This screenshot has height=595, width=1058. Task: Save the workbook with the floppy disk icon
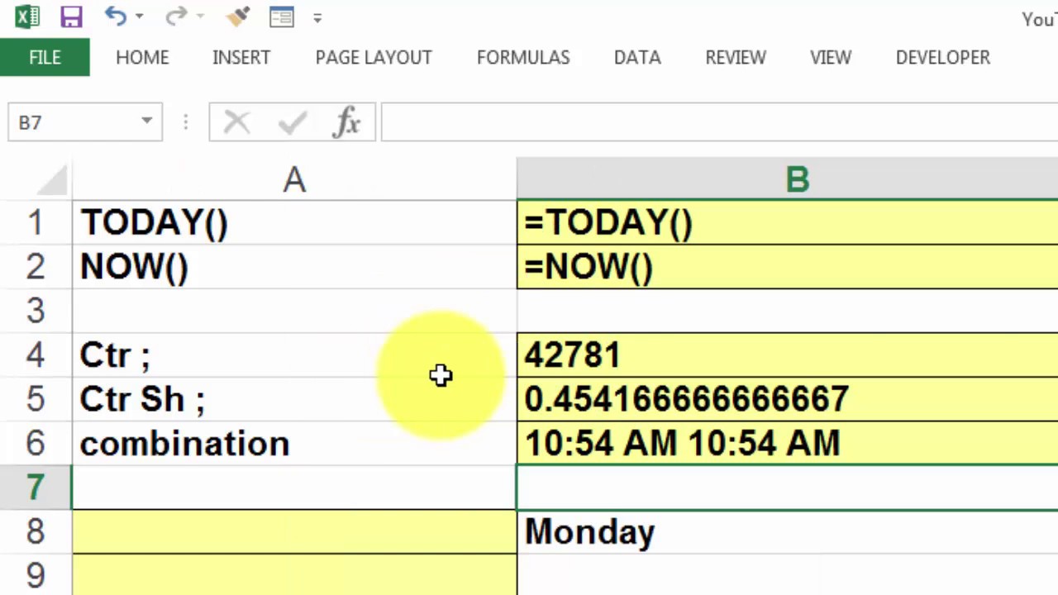[71, 17]
